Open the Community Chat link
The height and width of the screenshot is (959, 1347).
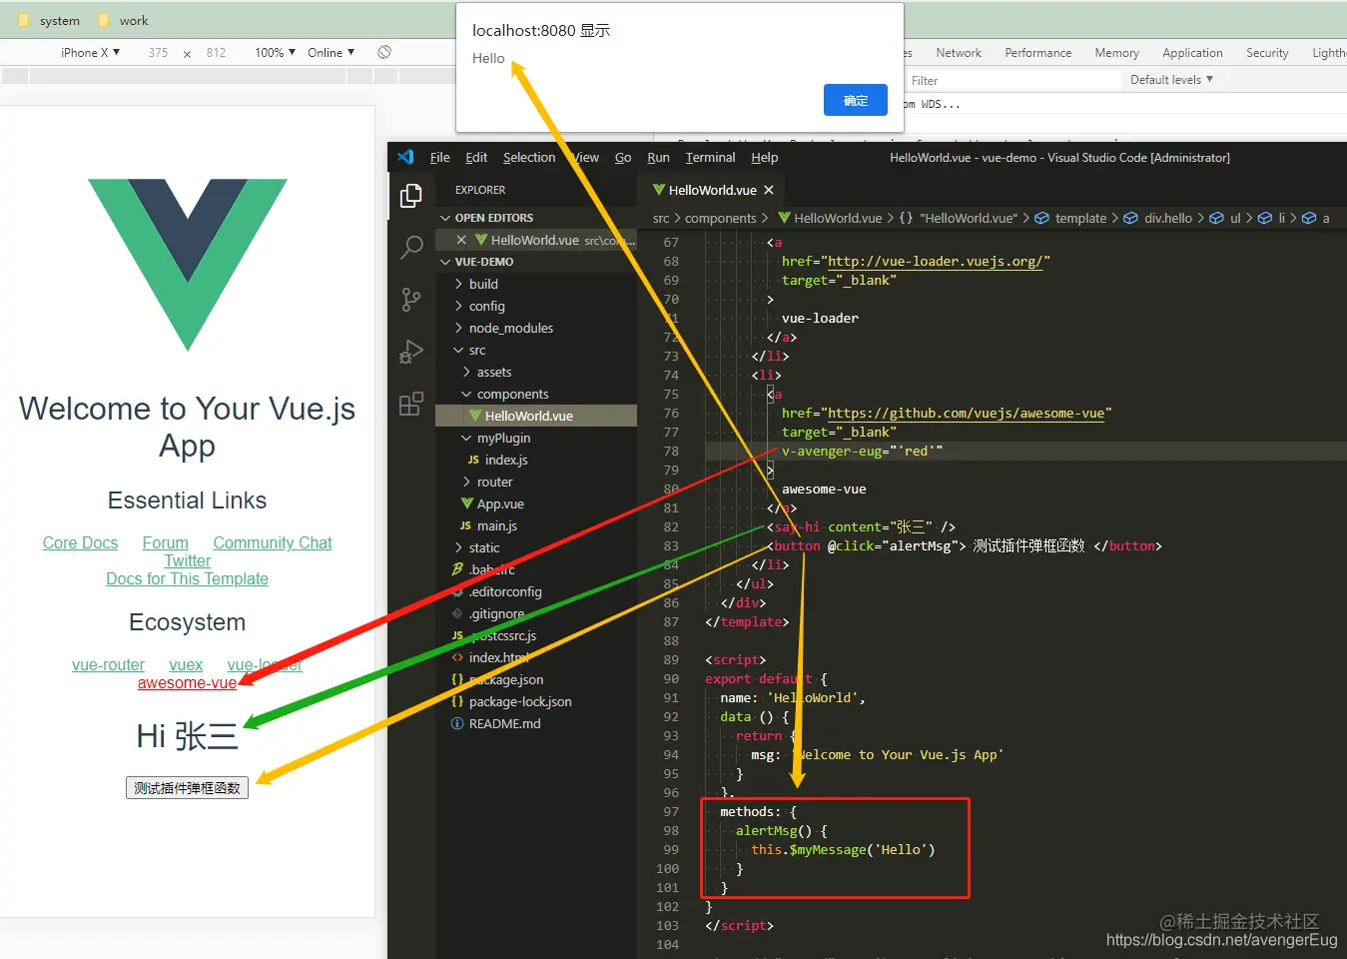coord(273,542)
